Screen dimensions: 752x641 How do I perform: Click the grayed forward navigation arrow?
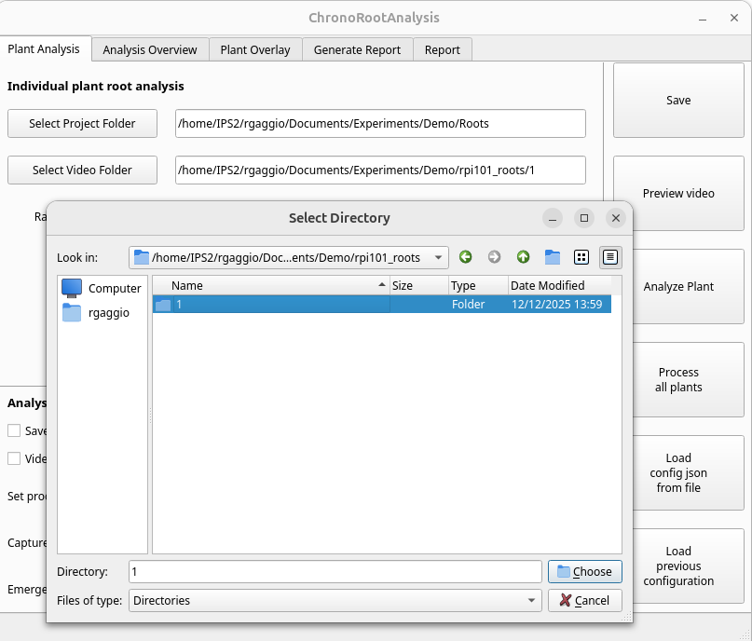click(x=494, y=257)
